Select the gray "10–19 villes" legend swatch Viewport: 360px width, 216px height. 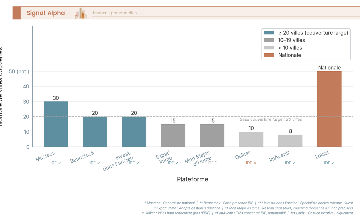[x=268, y=40]
